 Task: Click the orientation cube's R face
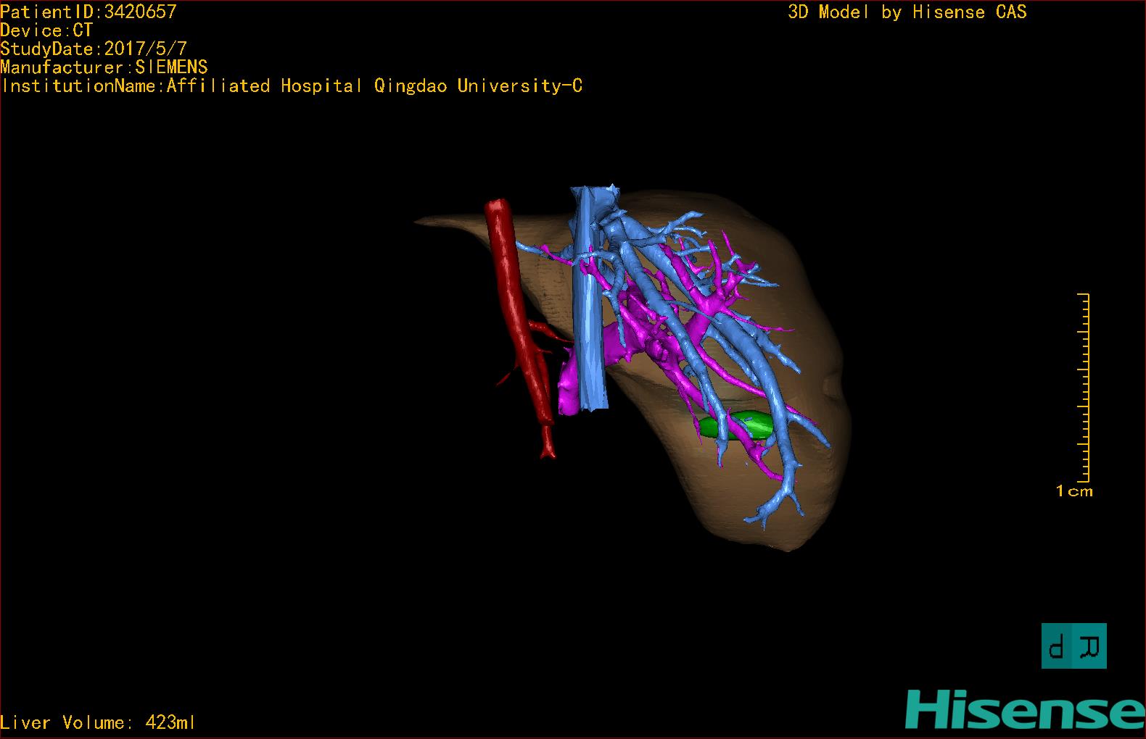(1090, 646)
